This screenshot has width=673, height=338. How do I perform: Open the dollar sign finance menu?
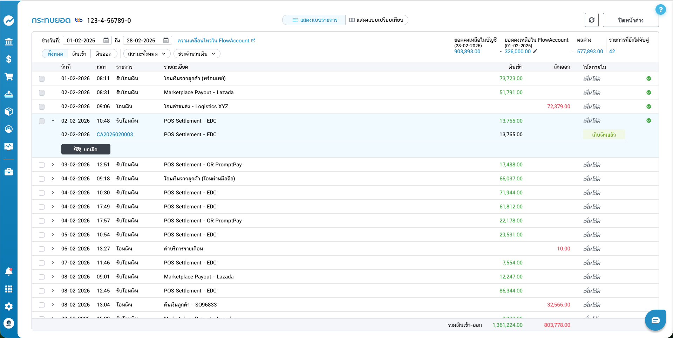[9, 59]
